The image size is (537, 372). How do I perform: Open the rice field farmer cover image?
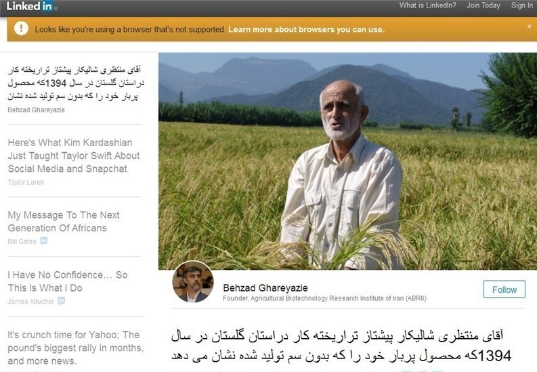(347, 161)
